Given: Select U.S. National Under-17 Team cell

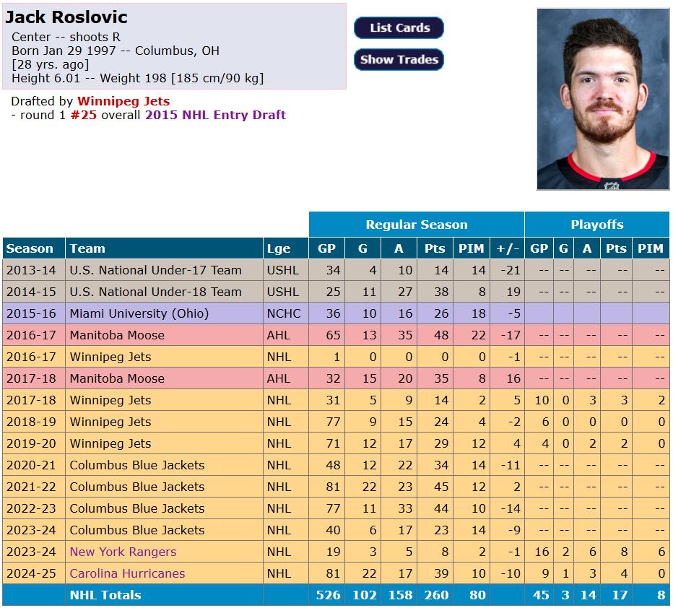Looking at the screenshot, I should 164,270.
